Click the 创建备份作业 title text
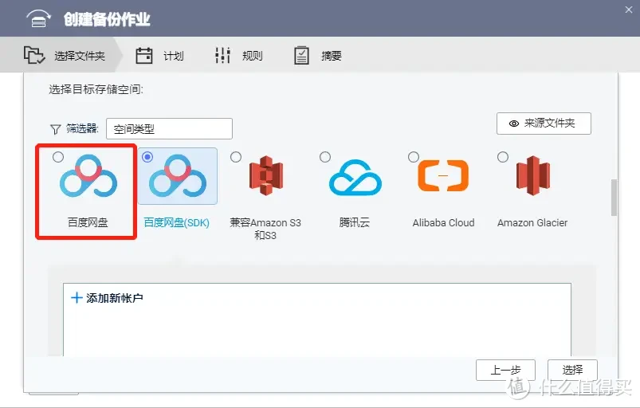This screenshot has height=408, width=640. [x=107, y=19]
